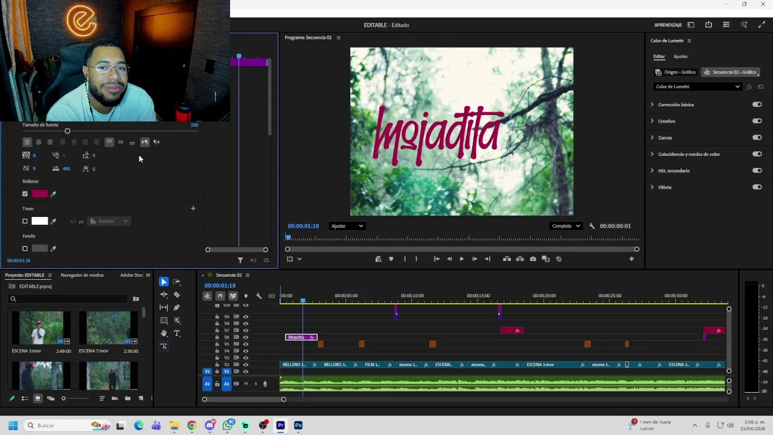Pick fill color with the Rellenar eyedropper

coord(53,194)
